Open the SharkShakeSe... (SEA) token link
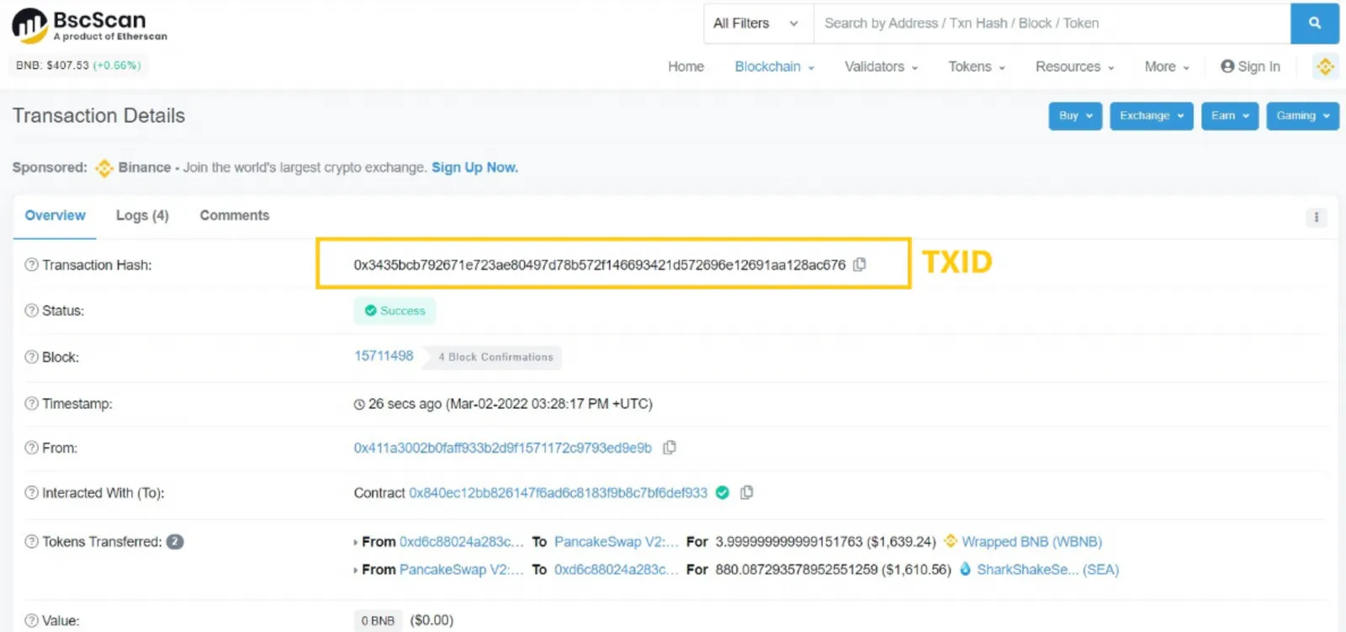This screenshot has width=1346, height=632. tap(1047, 569)
